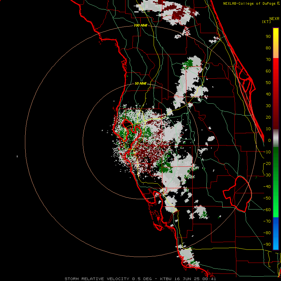This screenshot has width=281, height=281.
Task: Click the gray zero-velocity band of the color scale
Action: click(276, 138)
